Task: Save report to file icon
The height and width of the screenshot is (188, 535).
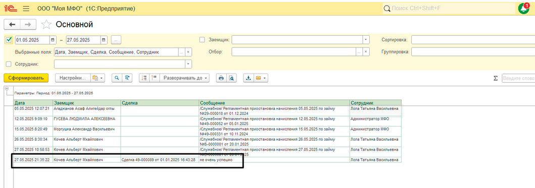Action: (x=249, y=78)
